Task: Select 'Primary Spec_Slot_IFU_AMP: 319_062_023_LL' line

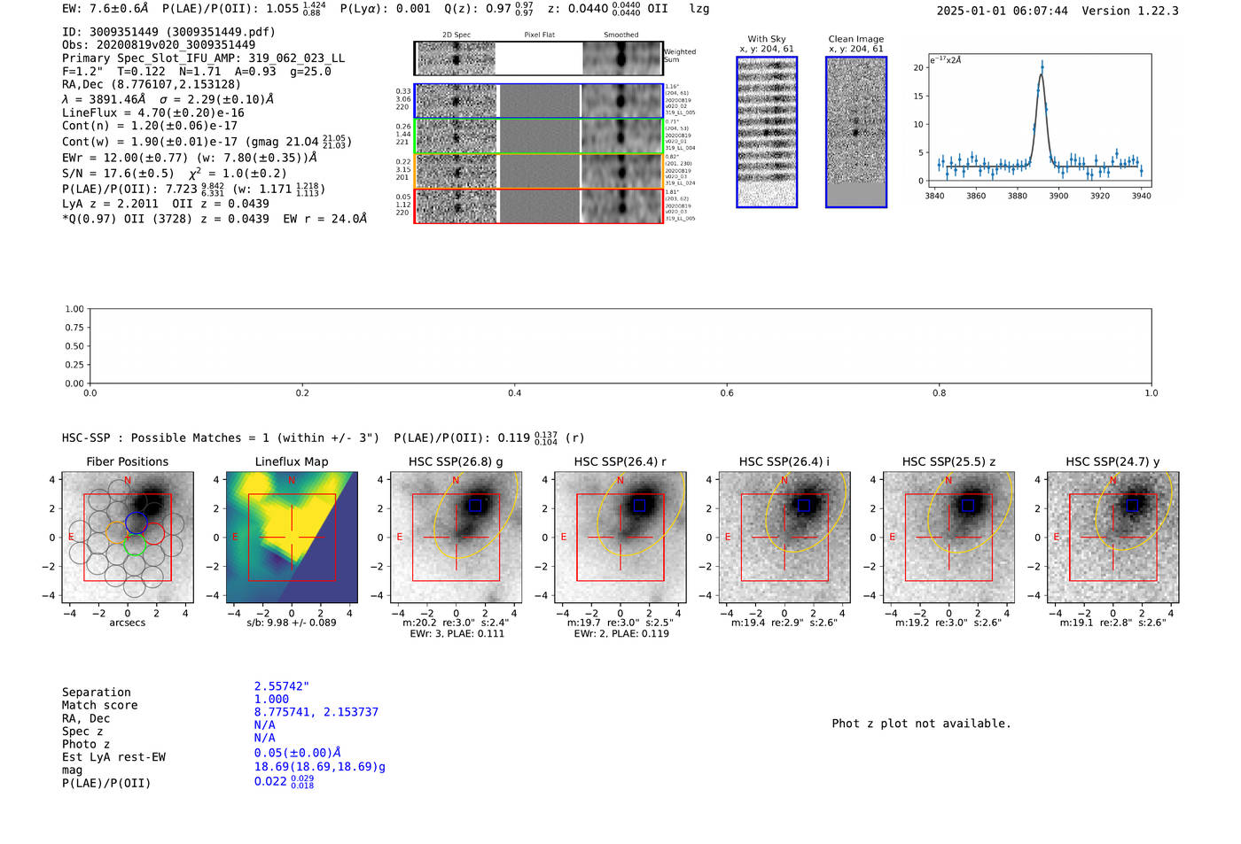Action: click(203, 58)
